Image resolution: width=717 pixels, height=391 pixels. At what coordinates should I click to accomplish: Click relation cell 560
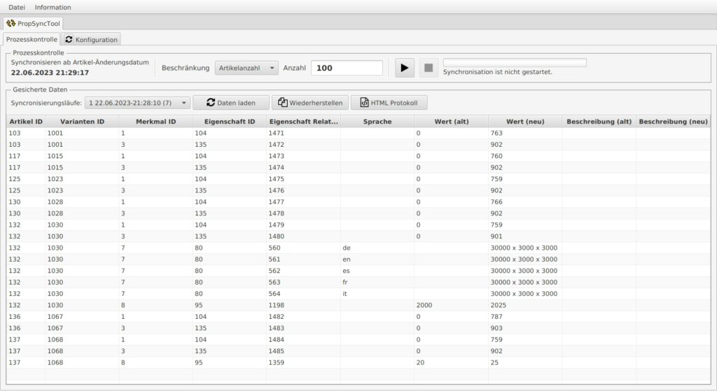304,248
